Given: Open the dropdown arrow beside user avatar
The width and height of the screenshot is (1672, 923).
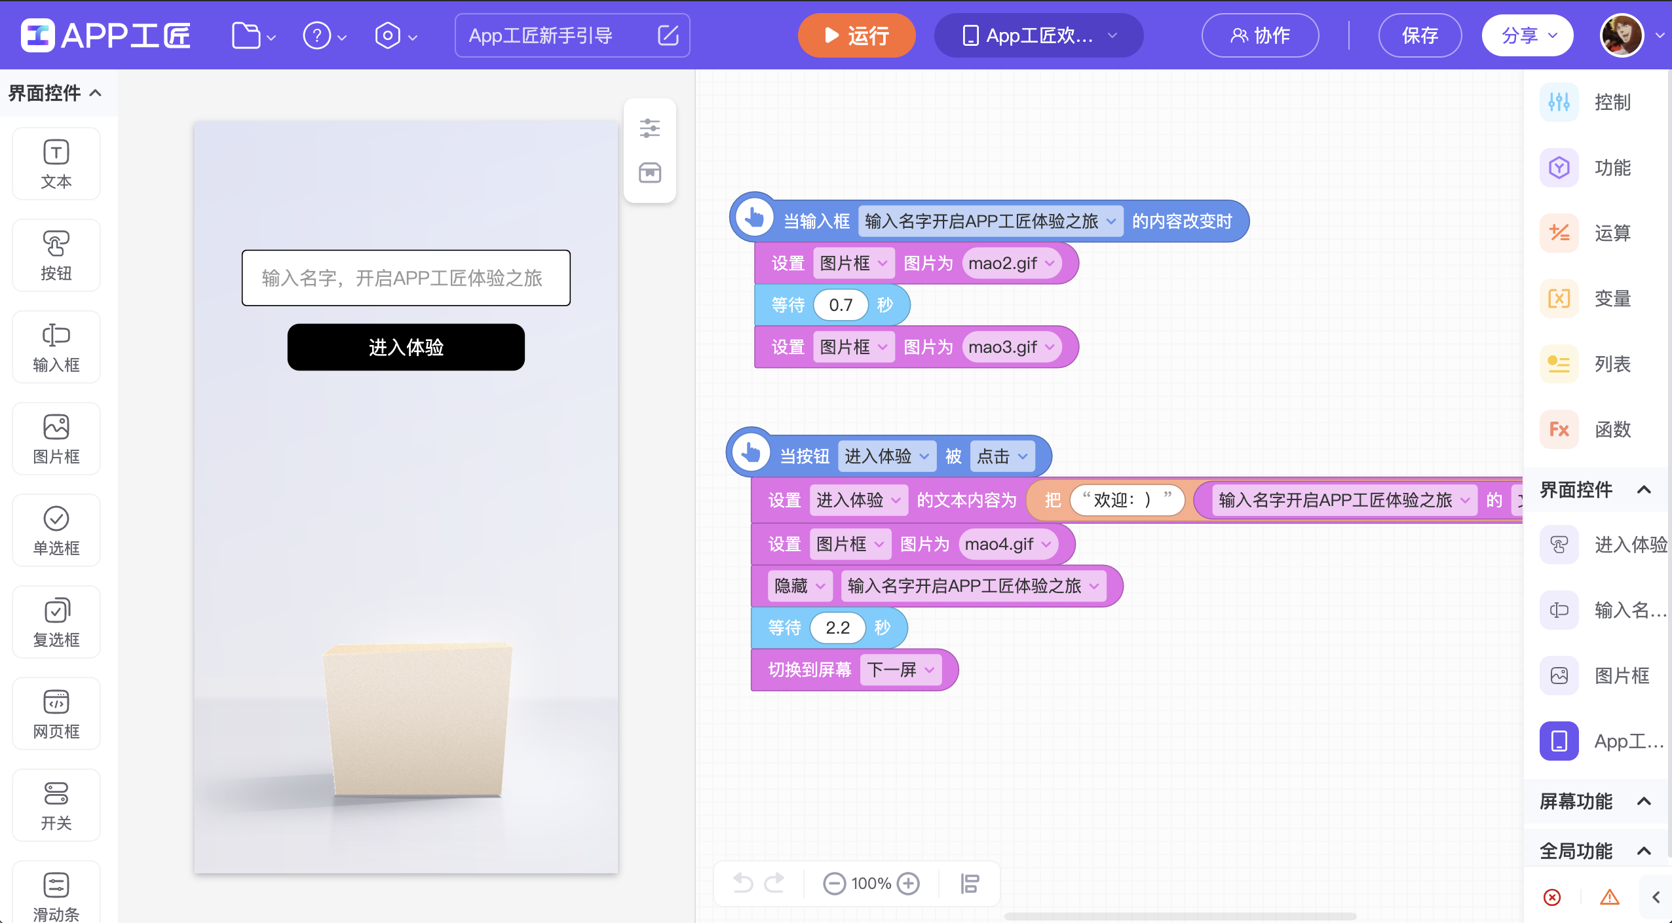Looking at the screenshot, I should tap(1660, 35).
